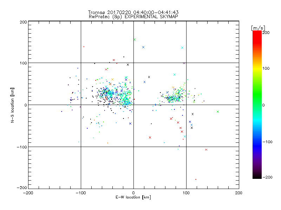Click the colorbar tick label '200'
This screenshot has width=281, height=210.
(x=266, y=33)
